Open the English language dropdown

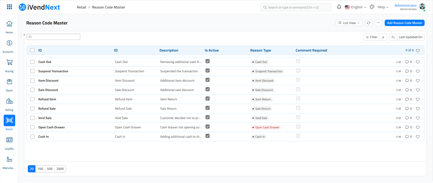tap(355, 7)
